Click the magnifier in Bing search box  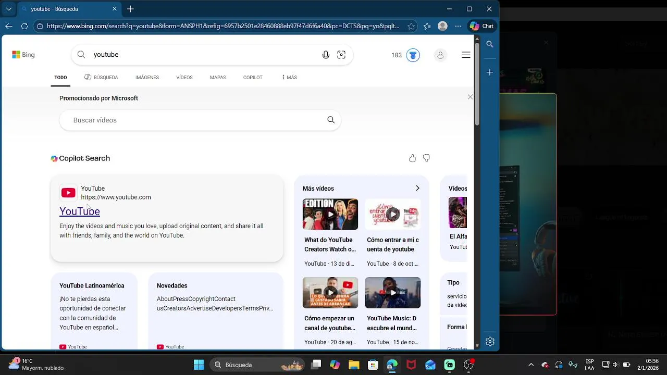coord(81,55)
